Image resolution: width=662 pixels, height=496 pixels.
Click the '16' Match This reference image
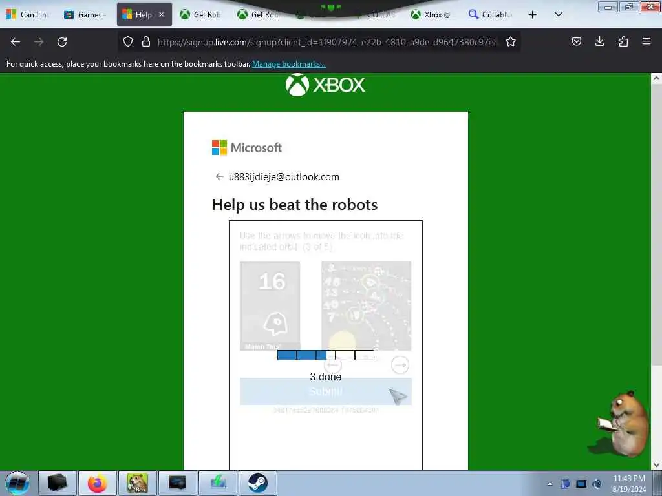tap(270, 305)
